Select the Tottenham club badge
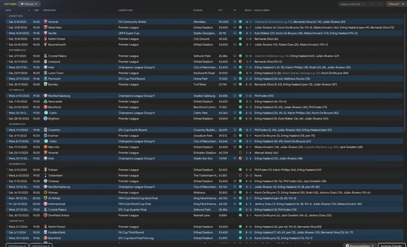 coord(45,176)
